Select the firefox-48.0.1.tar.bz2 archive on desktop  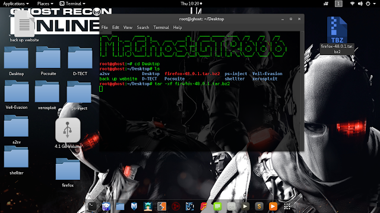[x=337, y=35]
